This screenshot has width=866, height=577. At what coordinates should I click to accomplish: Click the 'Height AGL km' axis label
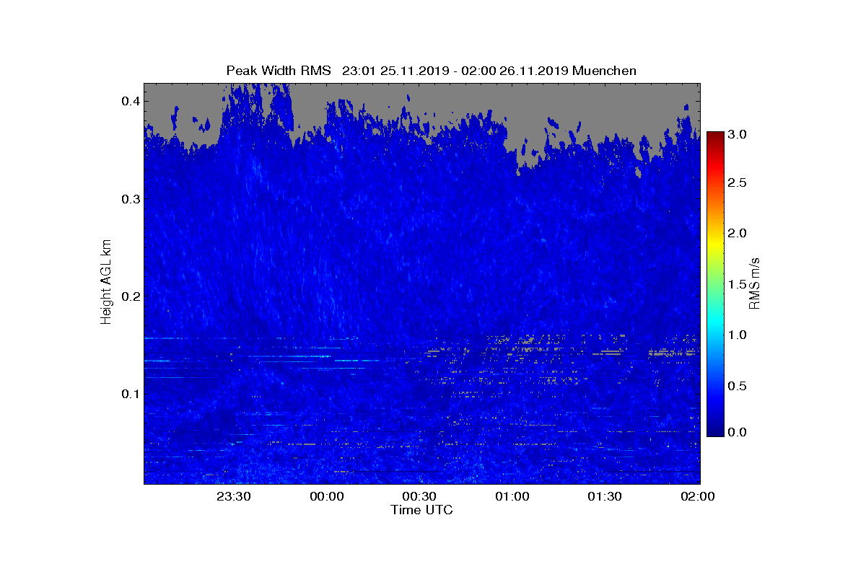click(107, 283)
